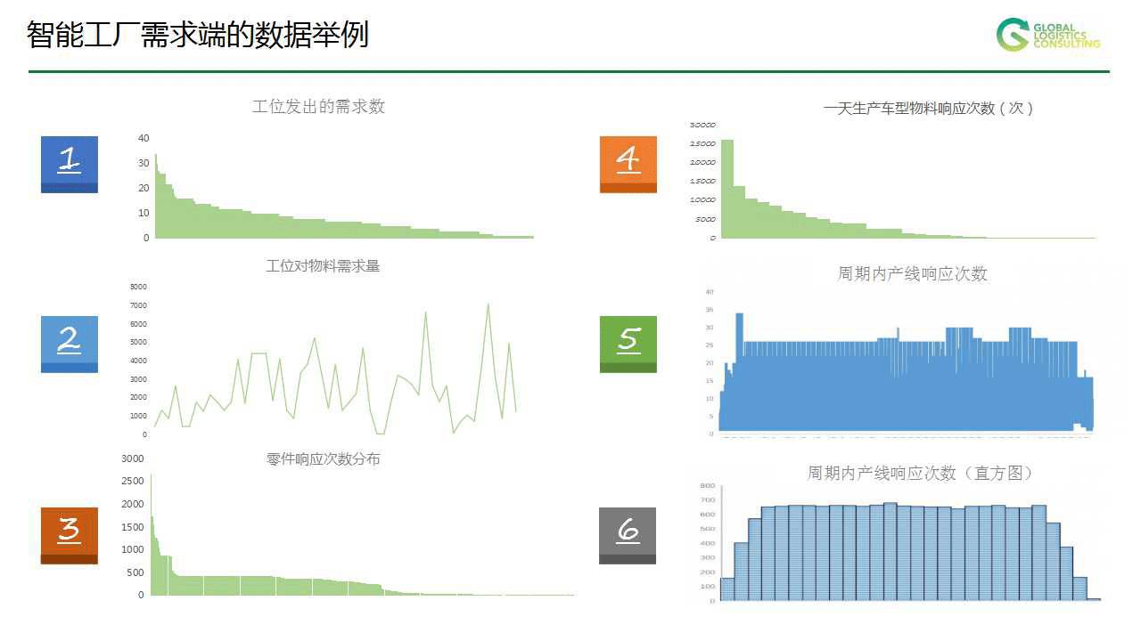Click the chart title 工位发出的需求数
Viewport: 1141px width, 641px height.
tap(318, 107)
